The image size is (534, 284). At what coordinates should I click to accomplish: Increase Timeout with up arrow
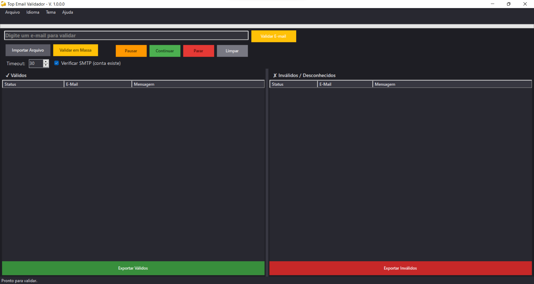tap(46, 62)
